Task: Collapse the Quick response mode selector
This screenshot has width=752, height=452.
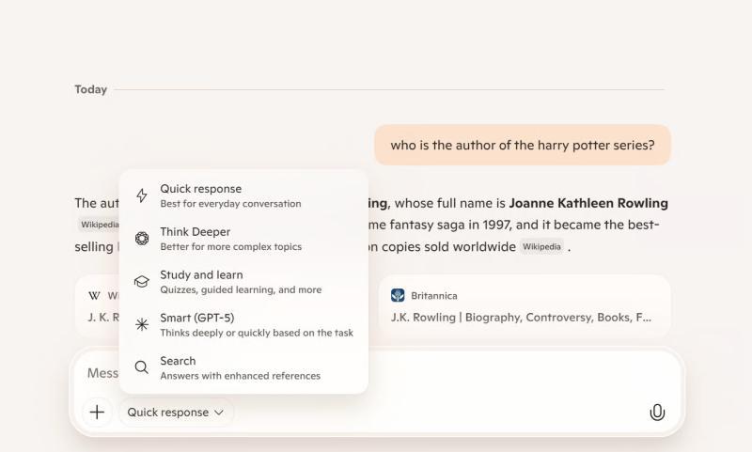Action: click(x=176, y=412)
